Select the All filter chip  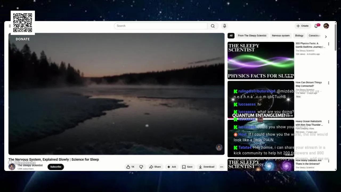(231, 35)
